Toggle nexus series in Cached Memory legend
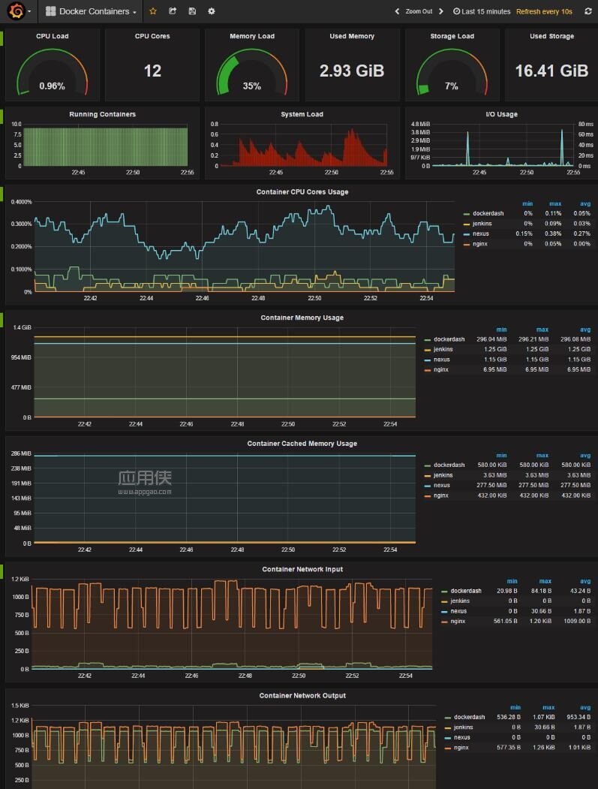This screenshot has width=598, height=789. 442,485
